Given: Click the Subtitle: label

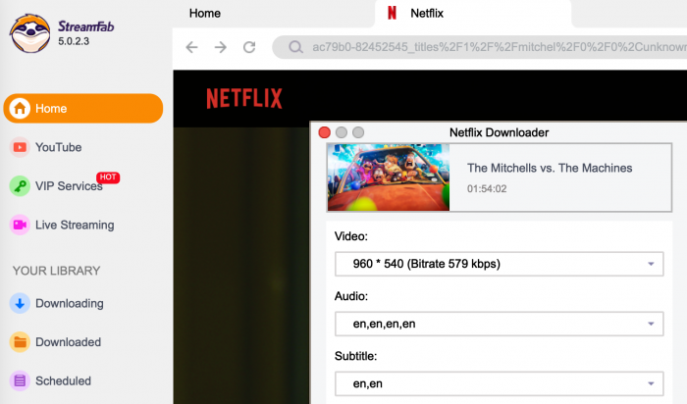Looking at the screenshot, I should tap(355, 356).
